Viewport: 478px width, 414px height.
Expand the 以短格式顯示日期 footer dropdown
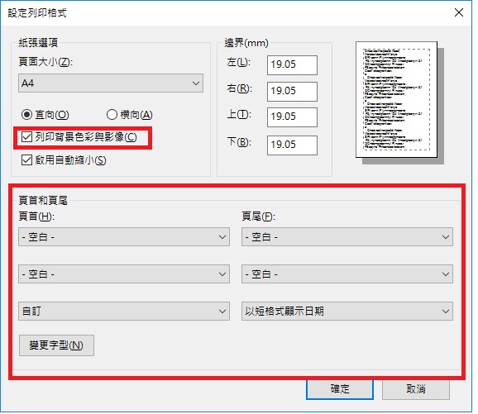[347, 311]
